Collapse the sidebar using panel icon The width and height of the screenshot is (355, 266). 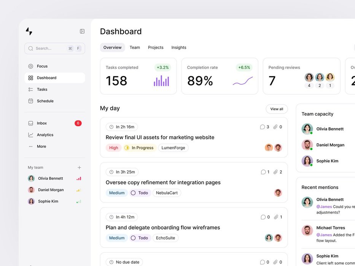click(x=82, y=32)
